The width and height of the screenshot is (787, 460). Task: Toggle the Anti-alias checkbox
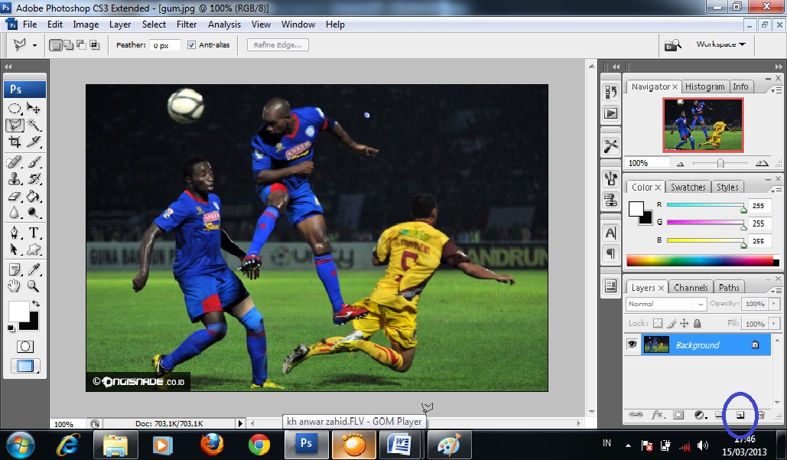(x=191, y=44)
